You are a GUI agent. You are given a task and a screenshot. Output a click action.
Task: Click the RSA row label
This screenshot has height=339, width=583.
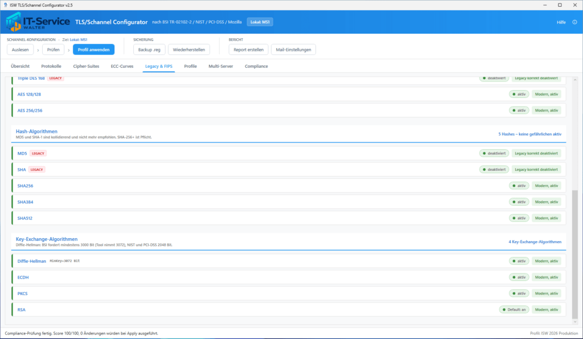click(x=21, y=309)
